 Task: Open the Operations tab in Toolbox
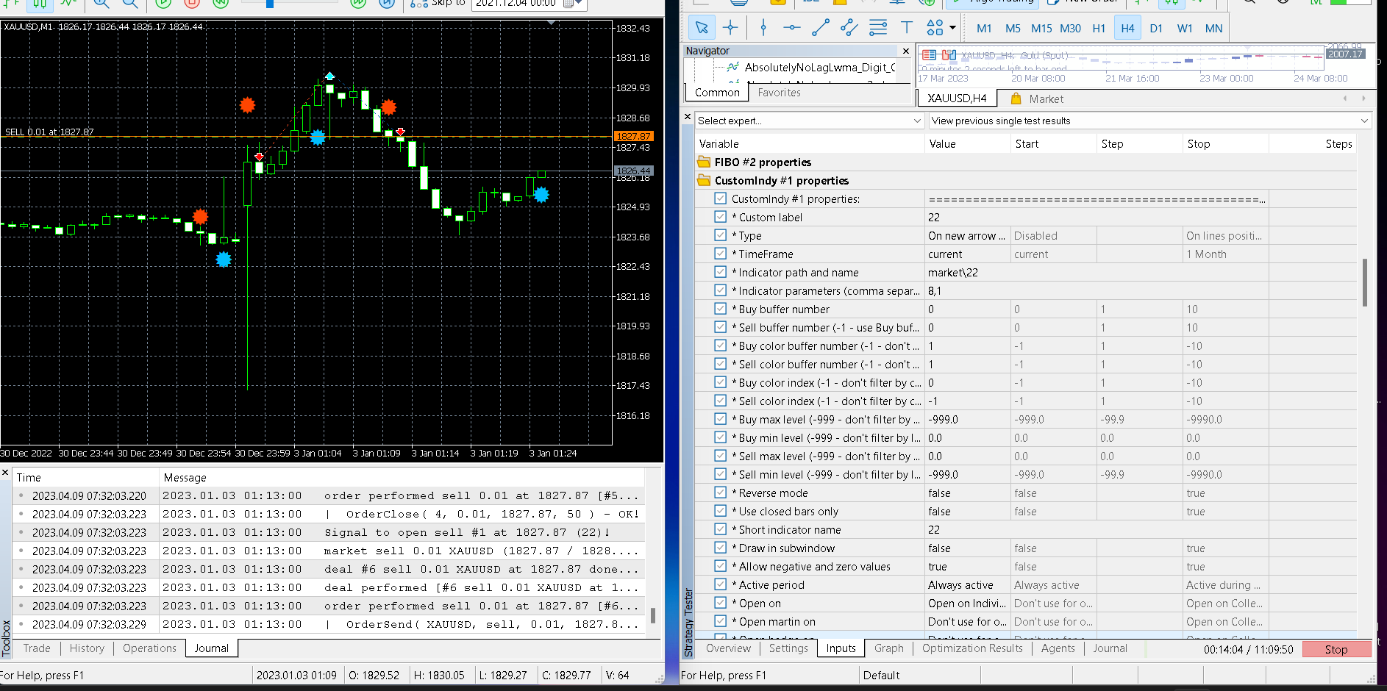[149, 648]
